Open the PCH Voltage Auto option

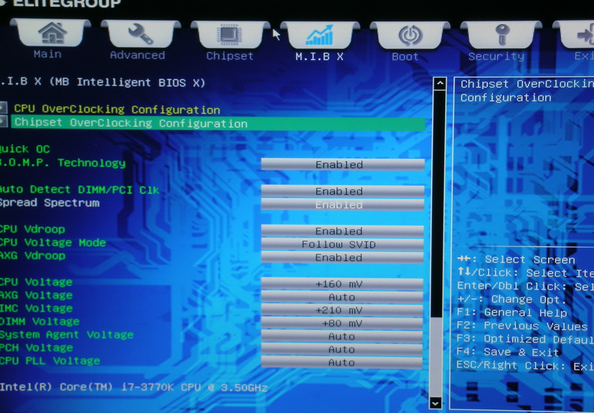342,349
